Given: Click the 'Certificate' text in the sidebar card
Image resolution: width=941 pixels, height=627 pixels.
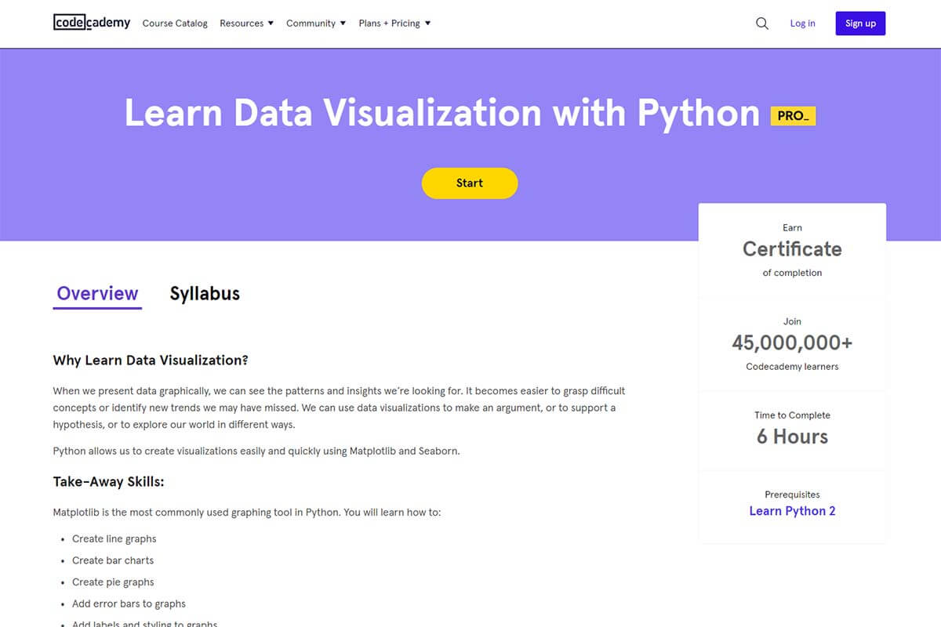Looking at the screenshot, I should coord(792,249).
